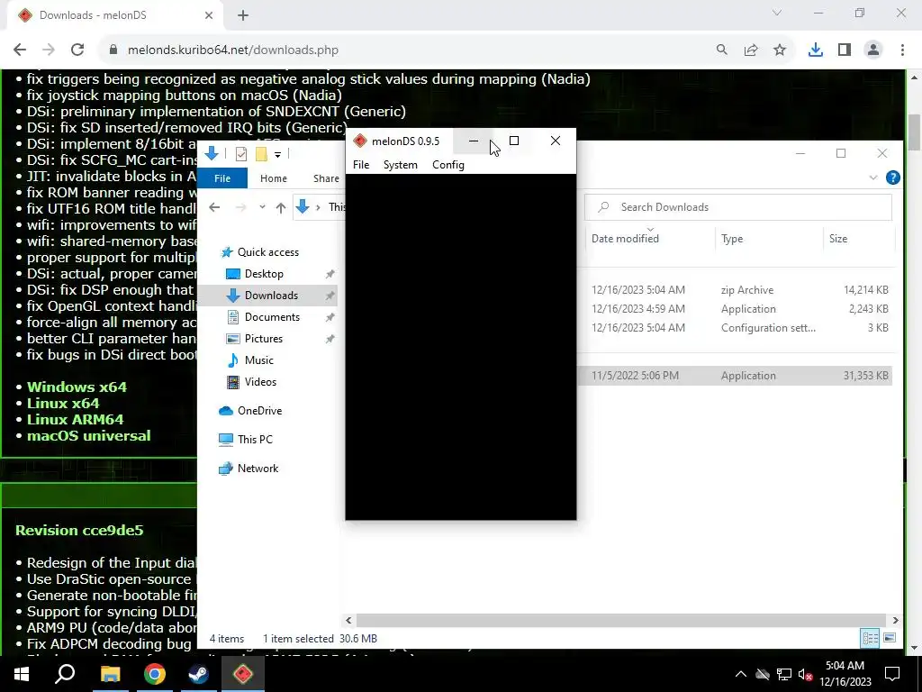Click Explorer back navigation arrow

(x=214, y=207)
